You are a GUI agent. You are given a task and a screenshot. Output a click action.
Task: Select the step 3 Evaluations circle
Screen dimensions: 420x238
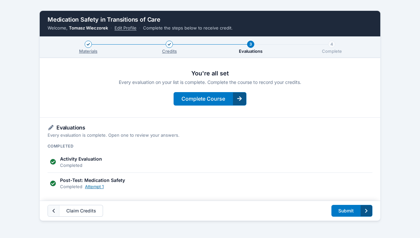251,44
